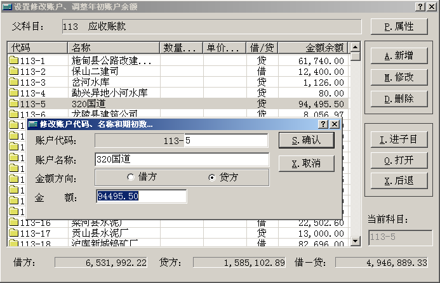Sort by 金额余额 column header
The width and height of the screenshot is (440, 283).
point(313,48)
